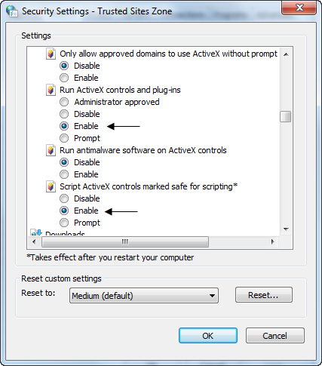Viewport: 322px width, 366px height.
Task: Select Disable under Script ActiveX controls marked safe
Action: click(64, 198)
